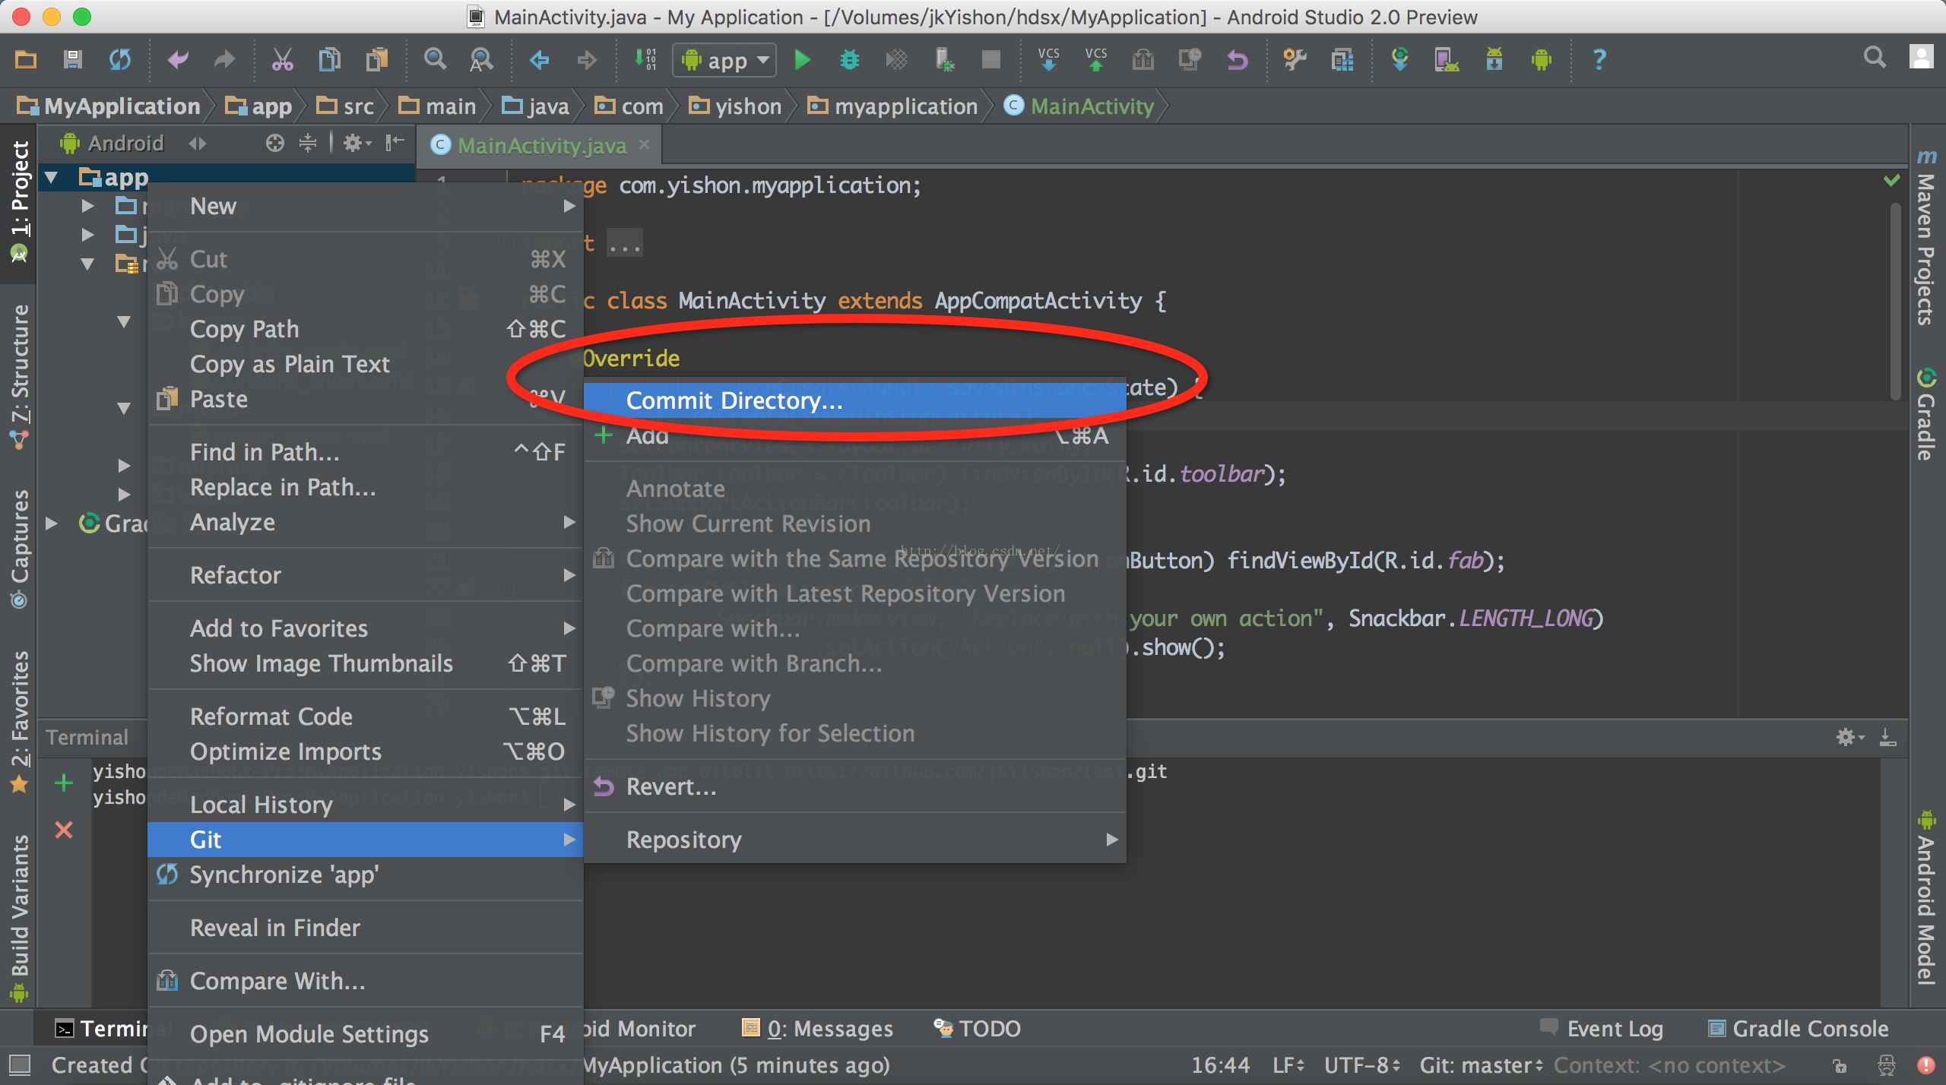Toggle the Maven Projects tool window
The image size is (1946, 1085).
(1925, 237)
